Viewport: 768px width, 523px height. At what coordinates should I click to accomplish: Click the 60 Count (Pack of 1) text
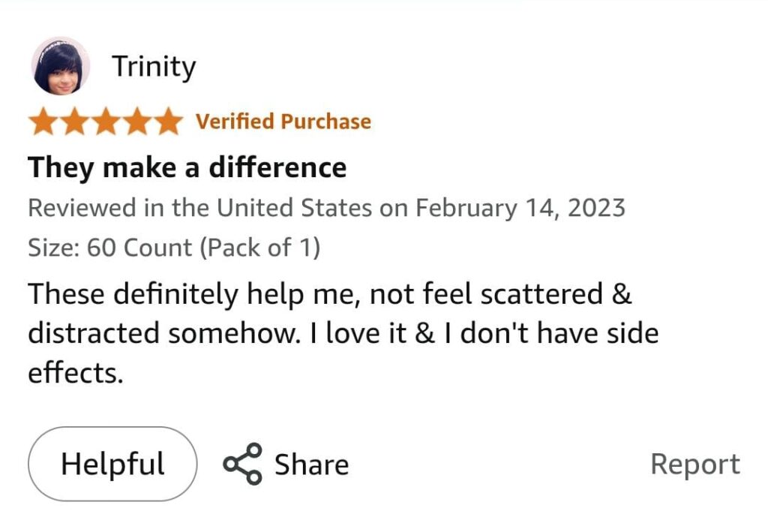pyautogui.click(x=204, y=248)
